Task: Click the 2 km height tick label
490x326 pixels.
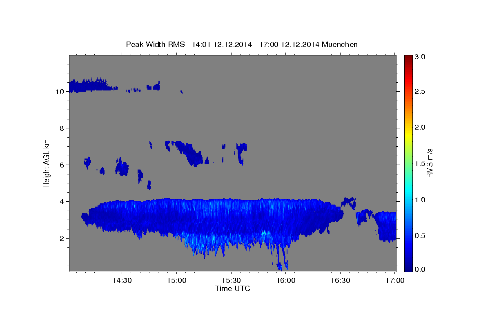Action: click(62, 238)
